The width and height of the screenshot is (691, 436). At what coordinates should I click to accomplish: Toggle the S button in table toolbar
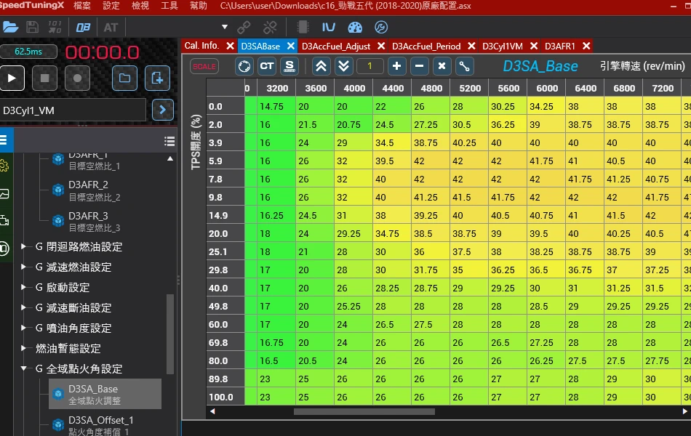(289, 67)
